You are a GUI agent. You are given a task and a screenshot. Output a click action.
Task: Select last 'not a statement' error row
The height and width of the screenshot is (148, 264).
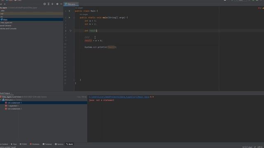[43, 109]
